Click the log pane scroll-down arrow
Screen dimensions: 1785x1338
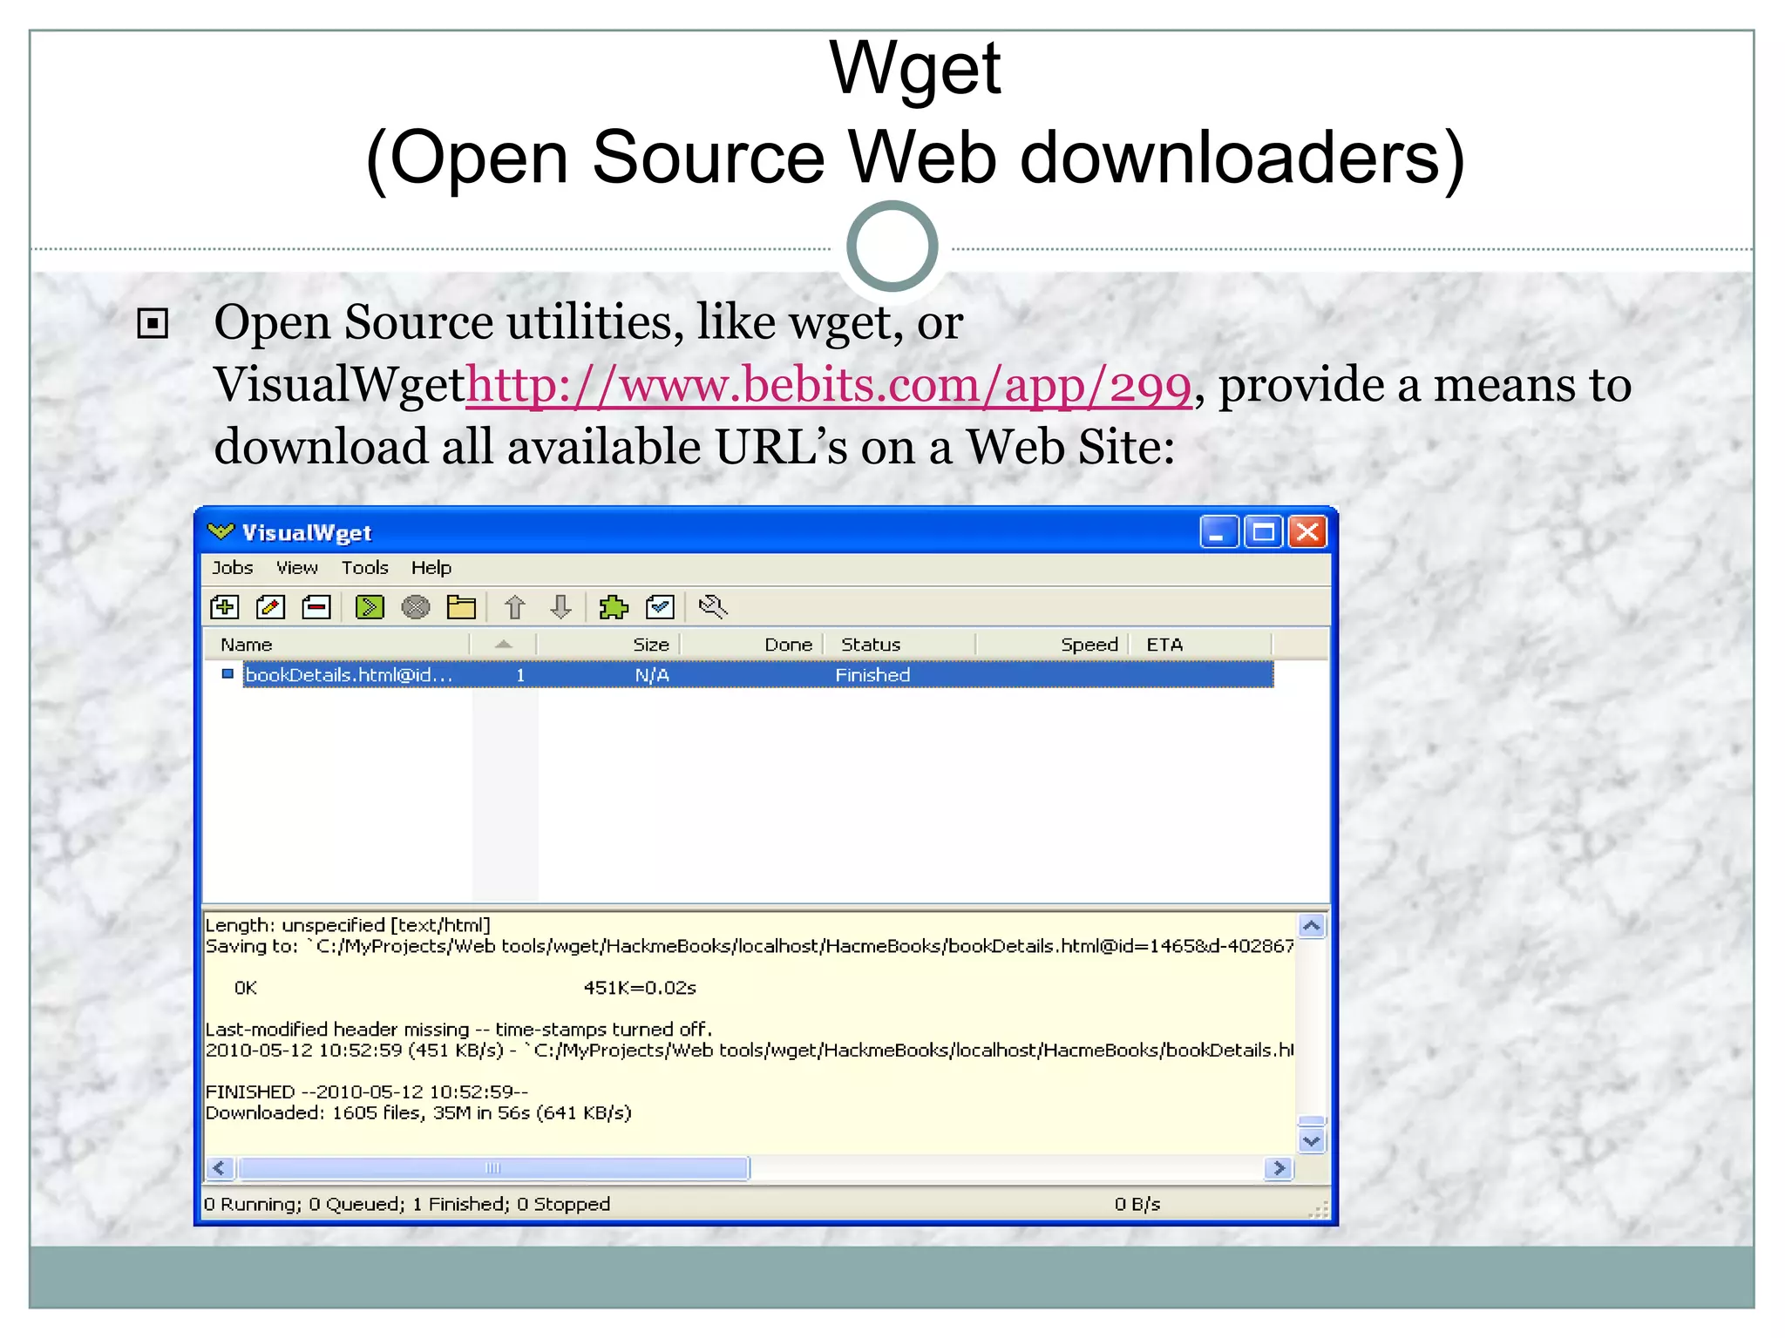click(x=1312, y=1141)
